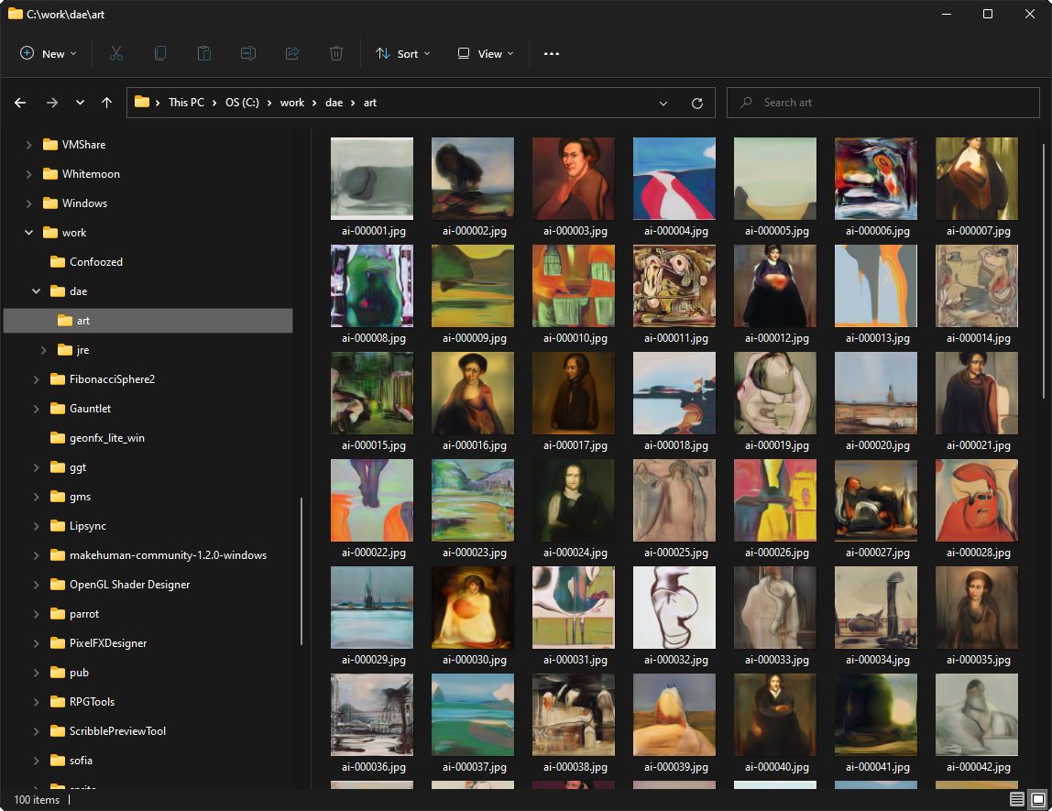Go up one folder level
Image resolution: width=1052 pixels, height=811 pixels.
pyautogui.click(x=106, y=103)
